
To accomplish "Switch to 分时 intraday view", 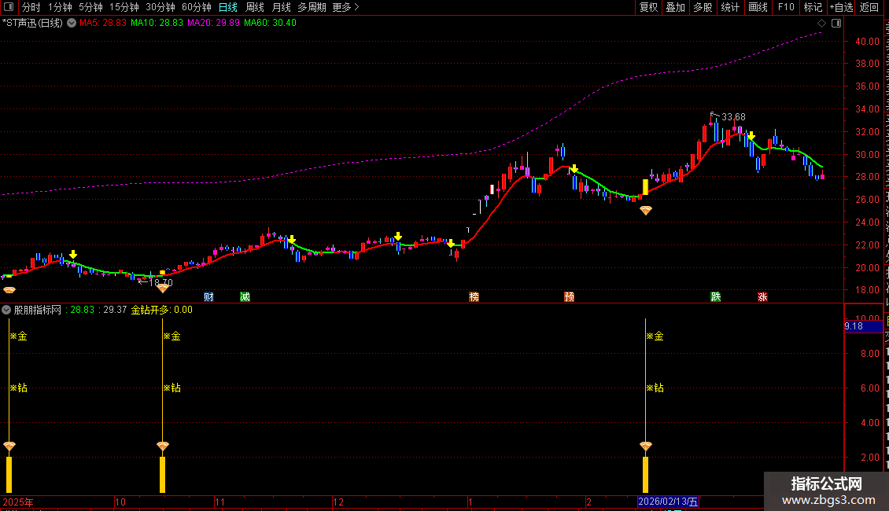I will click(x=31, y=7).
